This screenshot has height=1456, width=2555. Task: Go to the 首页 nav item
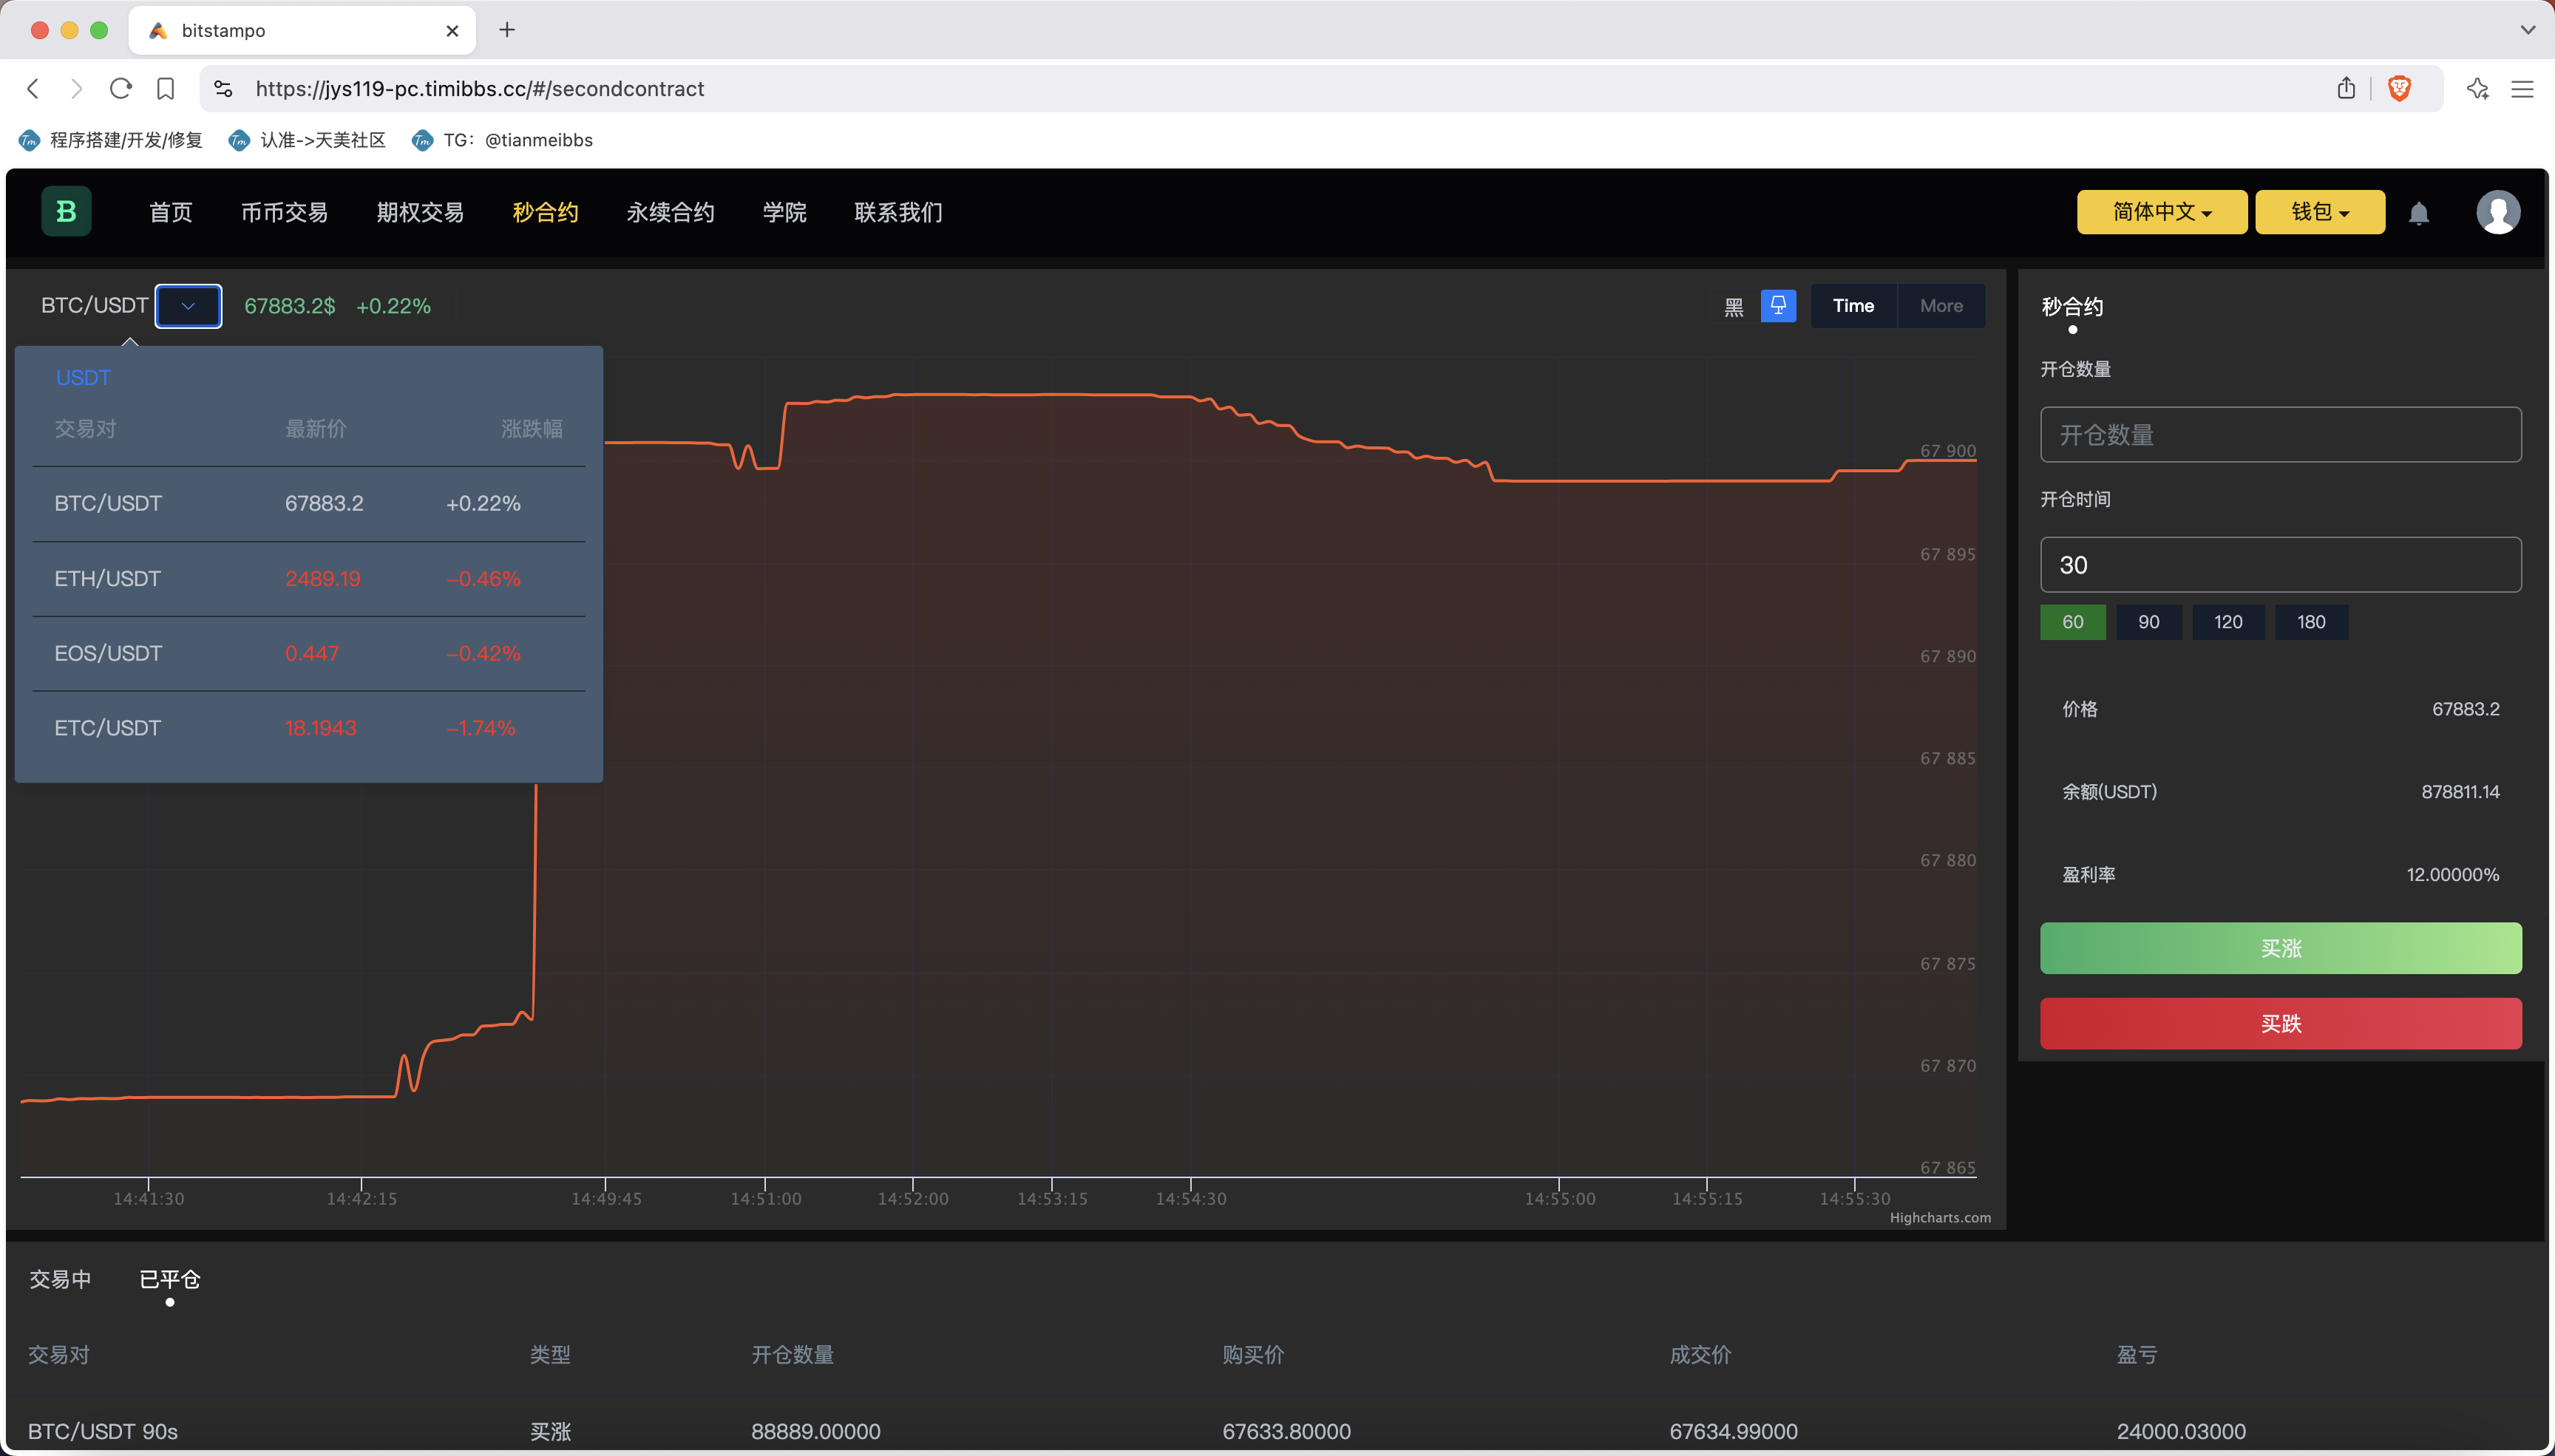pos(171,212)
